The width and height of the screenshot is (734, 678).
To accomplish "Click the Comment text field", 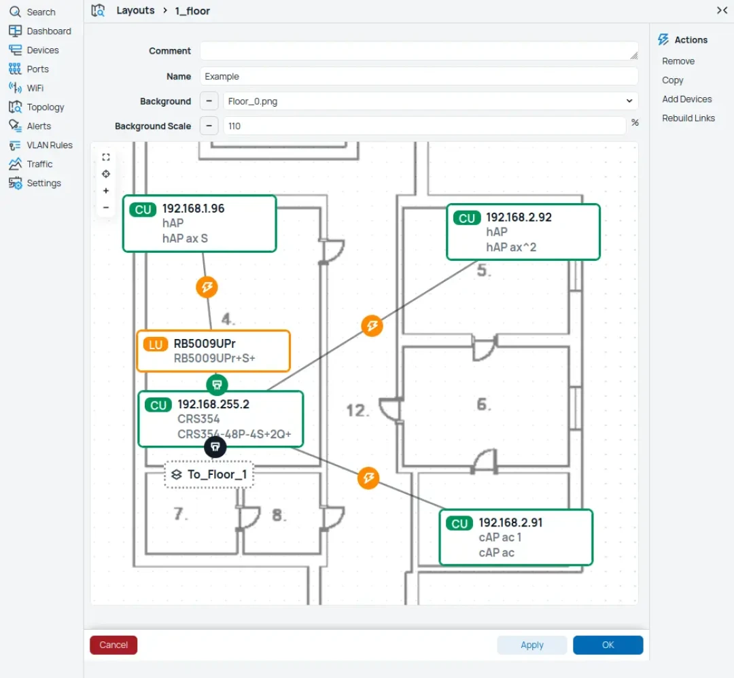I will [419, 50].
